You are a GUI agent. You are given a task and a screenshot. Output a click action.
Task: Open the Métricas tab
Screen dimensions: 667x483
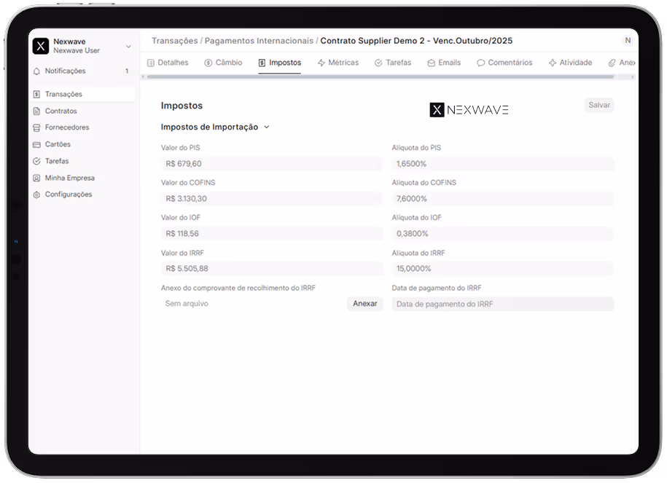click(x=338, y=63)
